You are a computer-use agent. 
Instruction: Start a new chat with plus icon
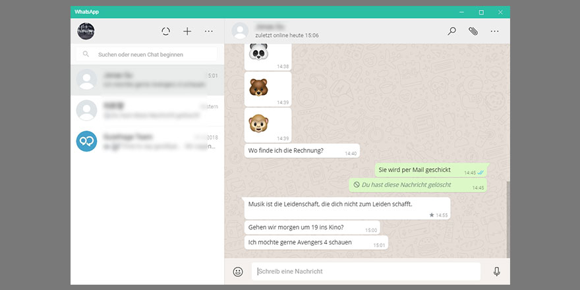tap(187, 32)
